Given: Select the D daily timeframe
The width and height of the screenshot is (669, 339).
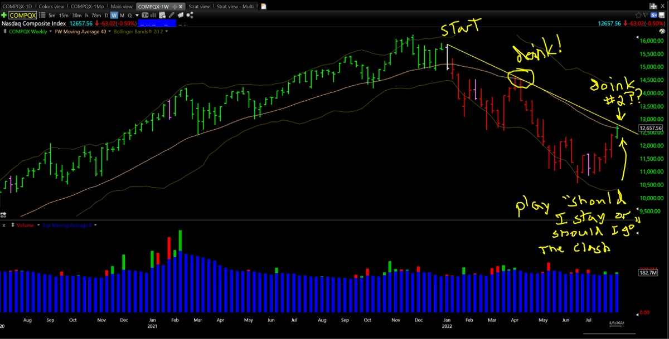Looking at the screenshot, I should click(x=106, y=16).
